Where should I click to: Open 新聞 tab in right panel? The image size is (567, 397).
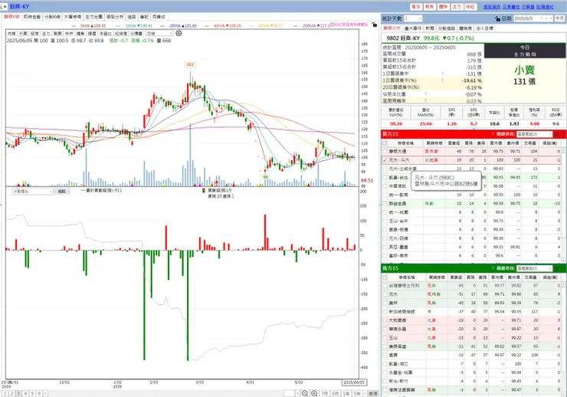[430, 28]
